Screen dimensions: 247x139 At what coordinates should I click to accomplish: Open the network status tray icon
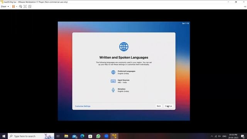(216, 136)
